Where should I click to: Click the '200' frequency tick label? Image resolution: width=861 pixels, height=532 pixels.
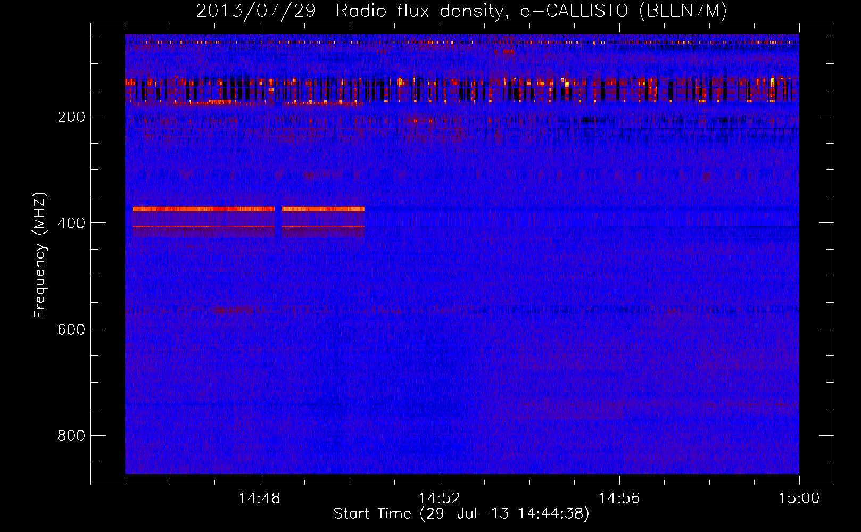[x=71, y=117]
